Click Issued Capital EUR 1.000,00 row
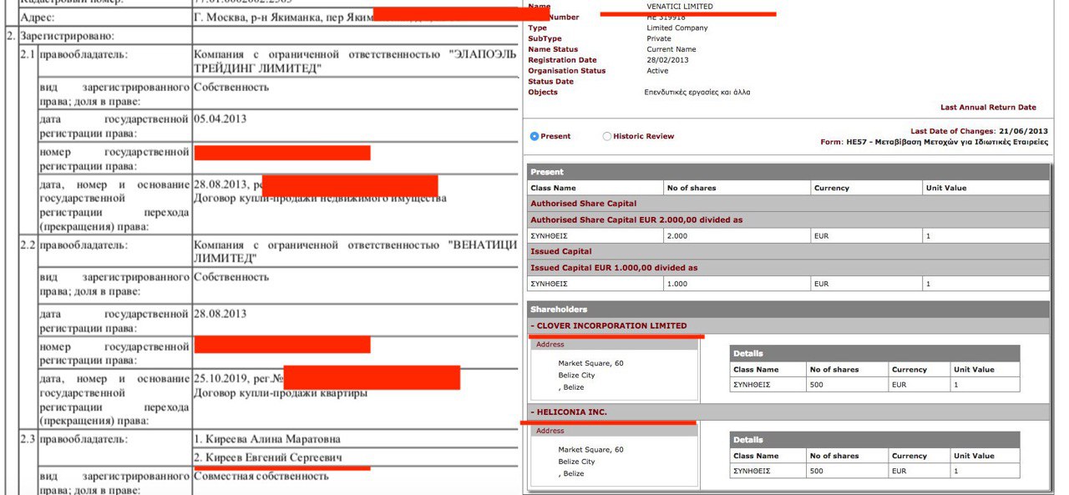This screenshot has width=1069, height=495. [x=788, y=268]
